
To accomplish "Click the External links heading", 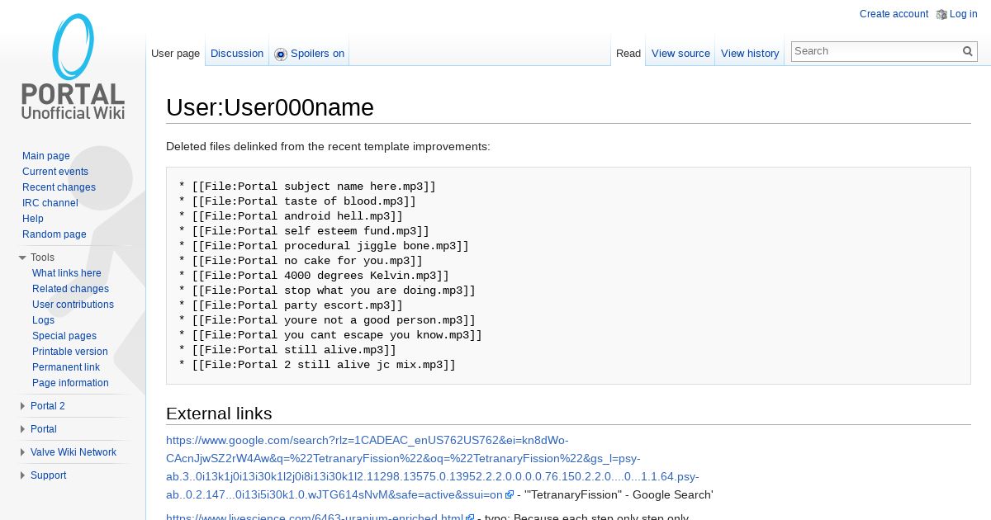I will (219, 414).
